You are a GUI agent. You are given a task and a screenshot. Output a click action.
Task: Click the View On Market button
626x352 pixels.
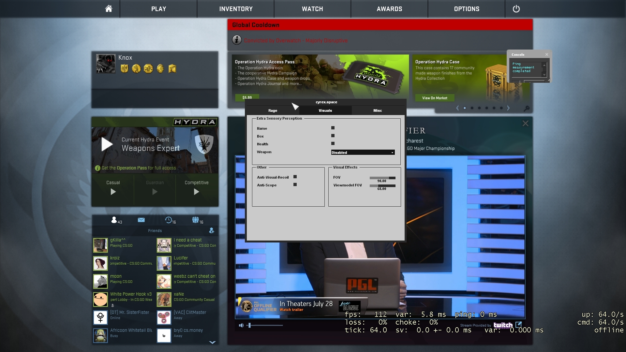[435, 98]
